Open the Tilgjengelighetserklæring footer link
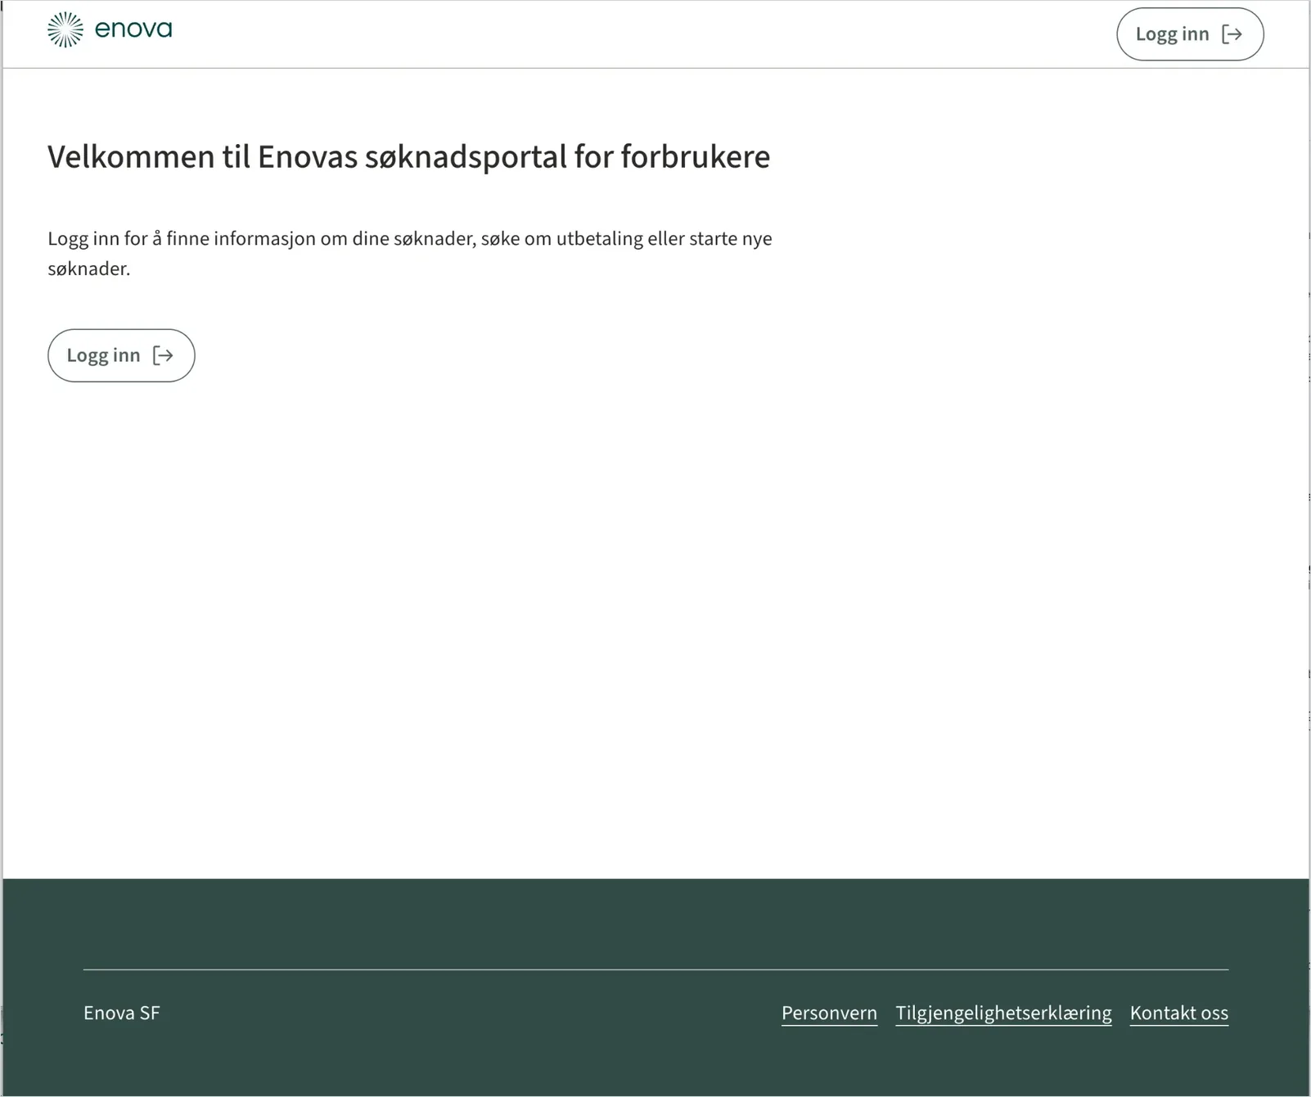The width and height of the screenshot is (1311, 1097). (1003, 1013)
